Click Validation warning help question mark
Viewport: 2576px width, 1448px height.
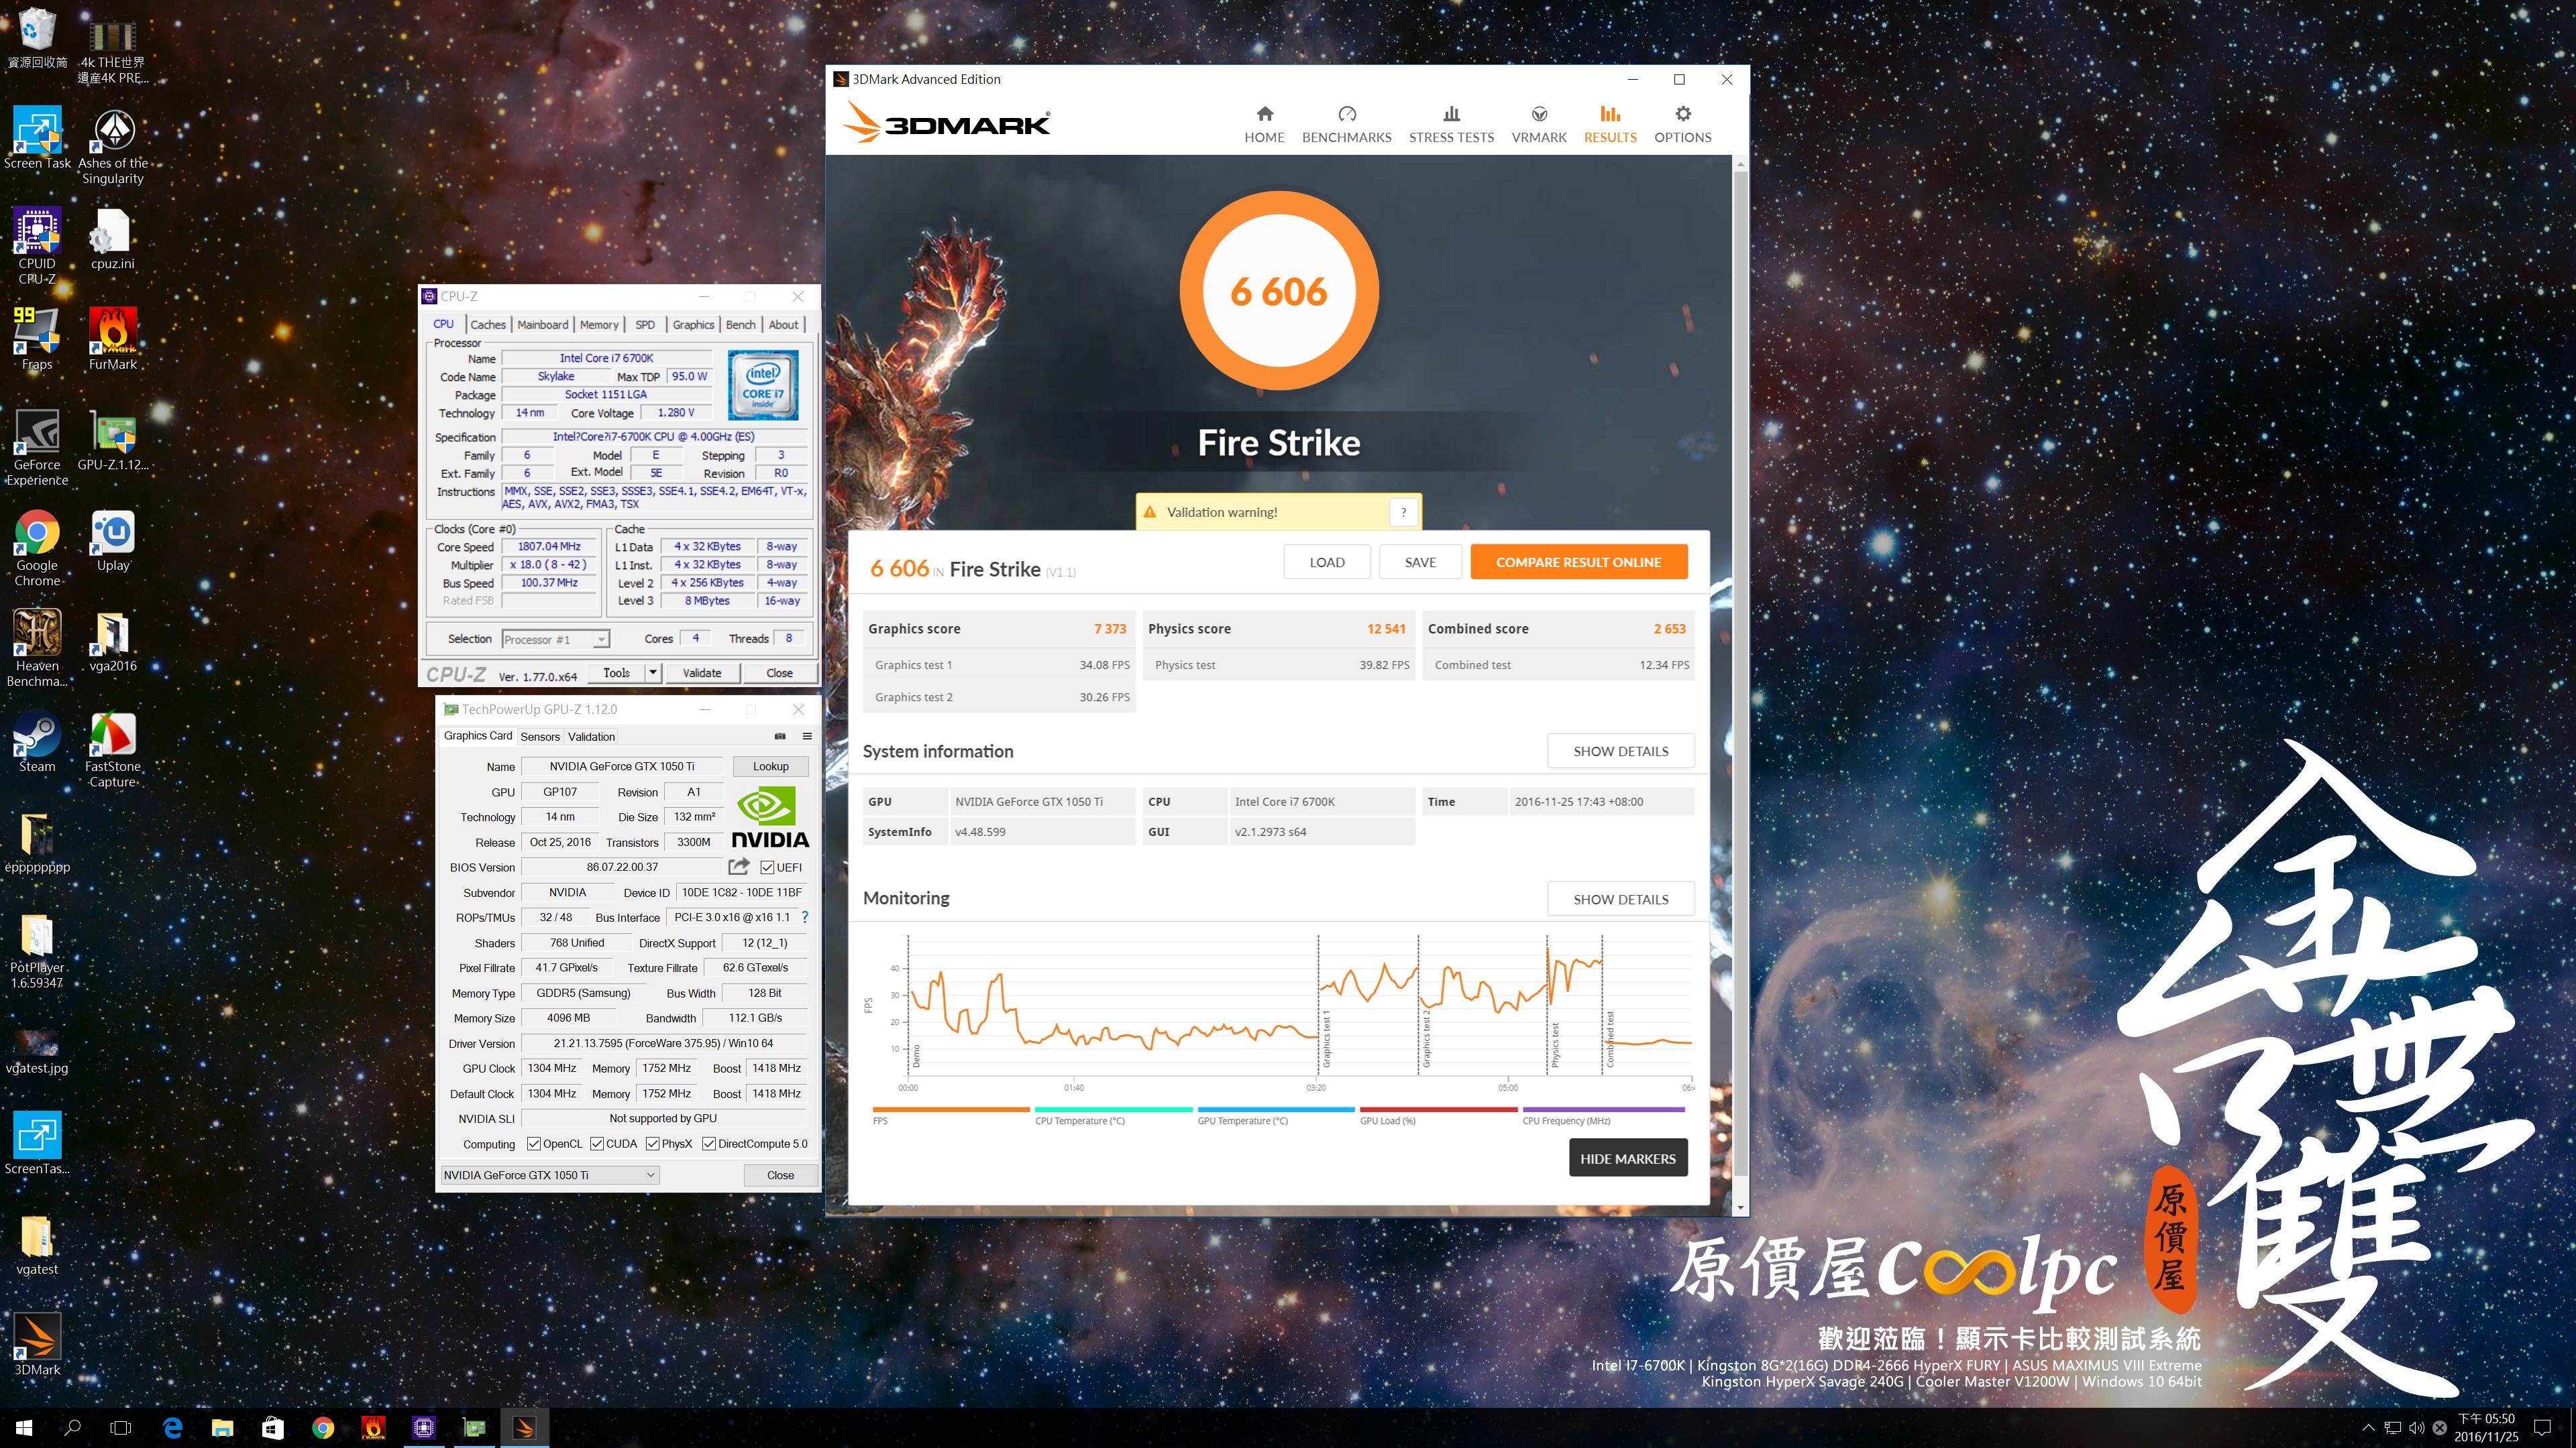(1403, 511)
